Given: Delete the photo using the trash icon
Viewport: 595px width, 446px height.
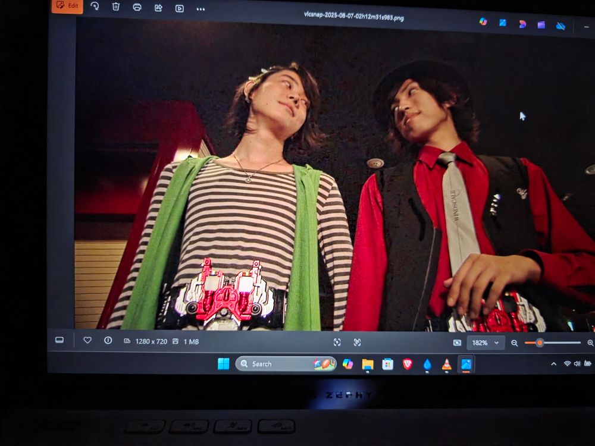Looking at the screenshot, I should coord(116,7).
